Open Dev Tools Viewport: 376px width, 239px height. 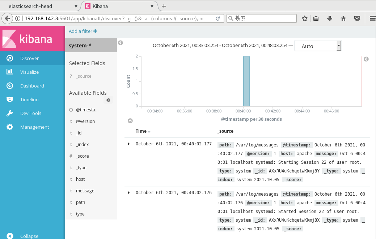(32, 113)
